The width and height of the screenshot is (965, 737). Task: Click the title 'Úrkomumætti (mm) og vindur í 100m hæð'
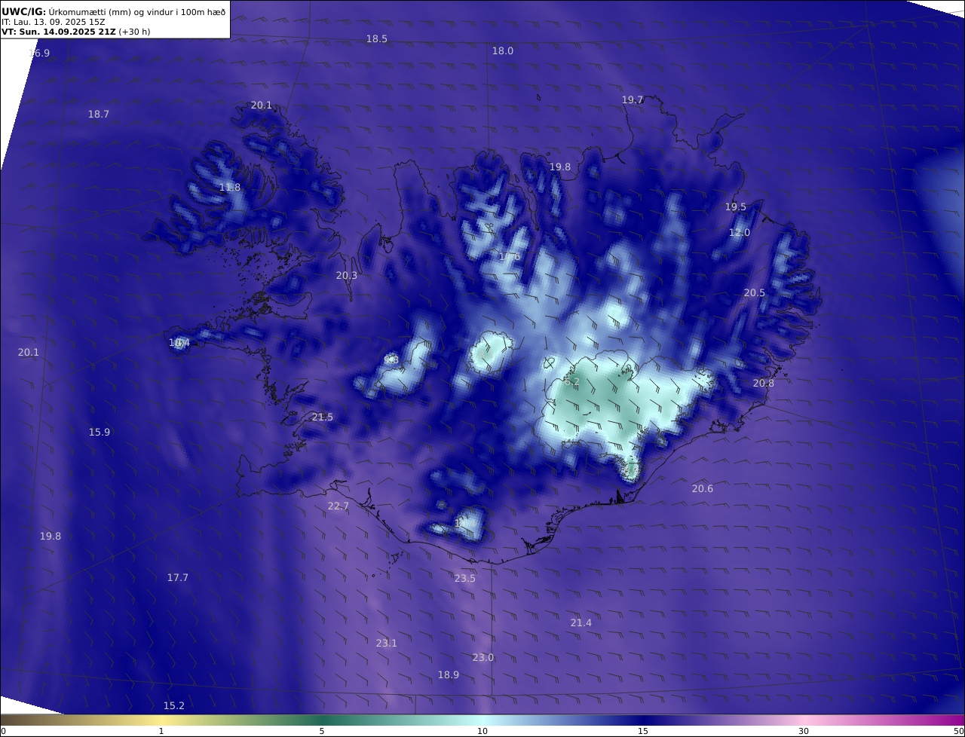136,12
